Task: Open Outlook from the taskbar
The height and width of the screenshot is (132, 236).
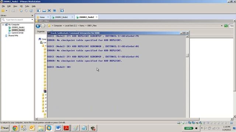Action: [x=32, y=128]
